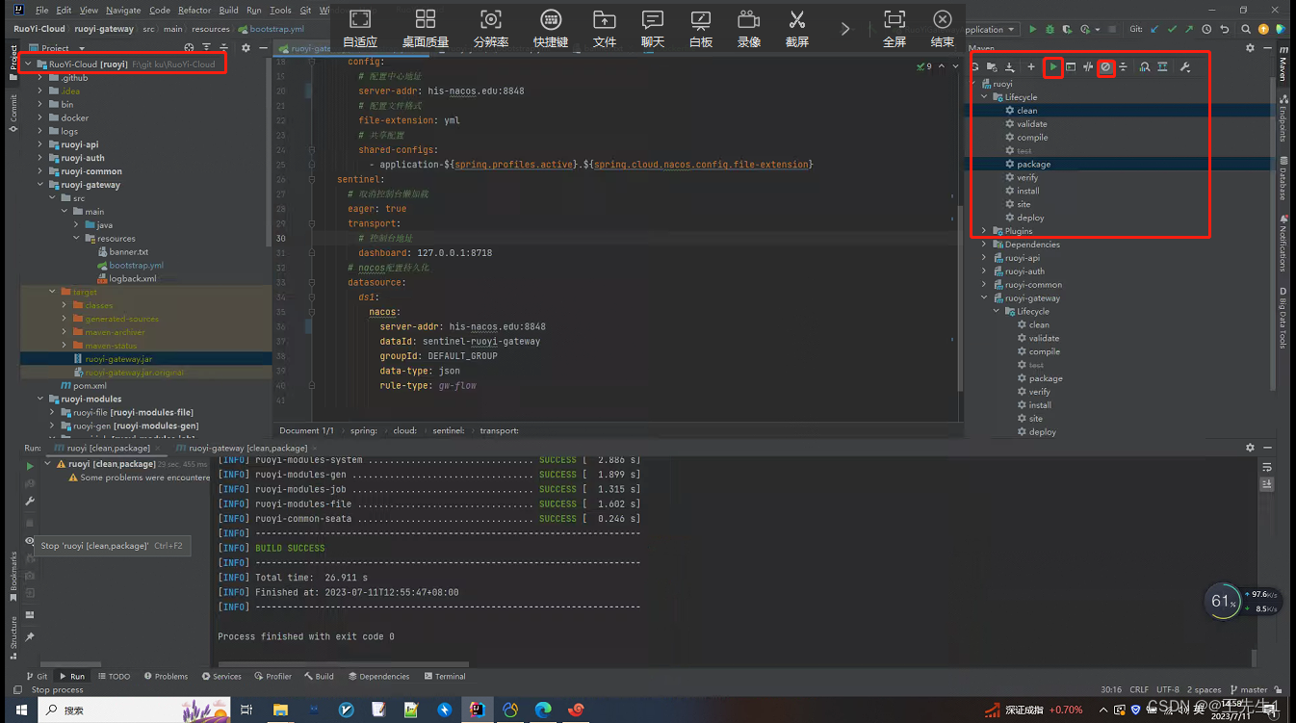
Task: Click the Execute Maven Goal icon
Action: pyautogui.click(x=1071, y=66)
